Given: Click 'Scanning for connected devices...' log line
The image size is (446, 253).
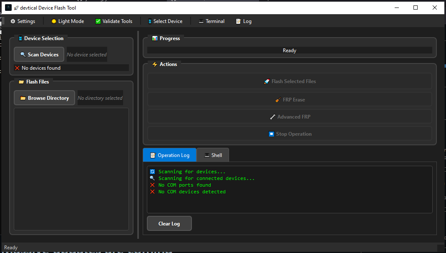Looking at the screenshot, I should click(x=207, y=178).
